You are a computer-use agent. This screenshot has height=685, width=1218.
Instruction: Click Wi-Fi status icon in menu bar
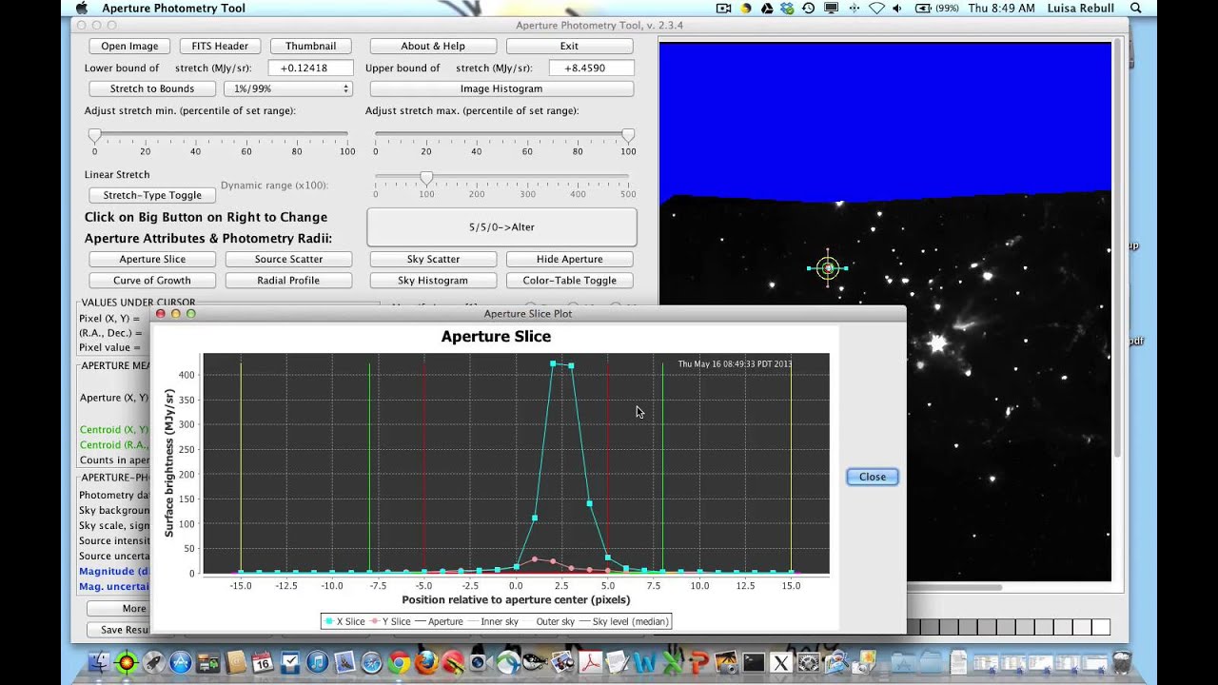point(876,8)
